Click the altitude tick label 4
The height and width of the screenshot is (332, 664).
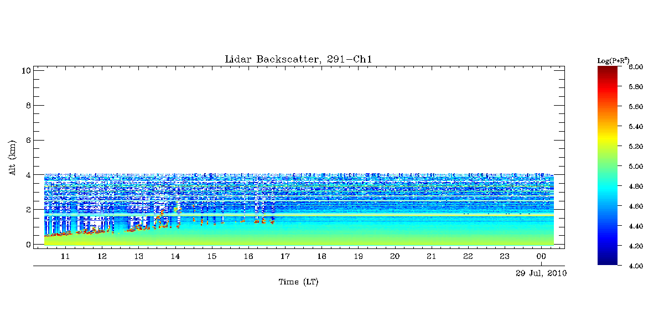(27, 175)
